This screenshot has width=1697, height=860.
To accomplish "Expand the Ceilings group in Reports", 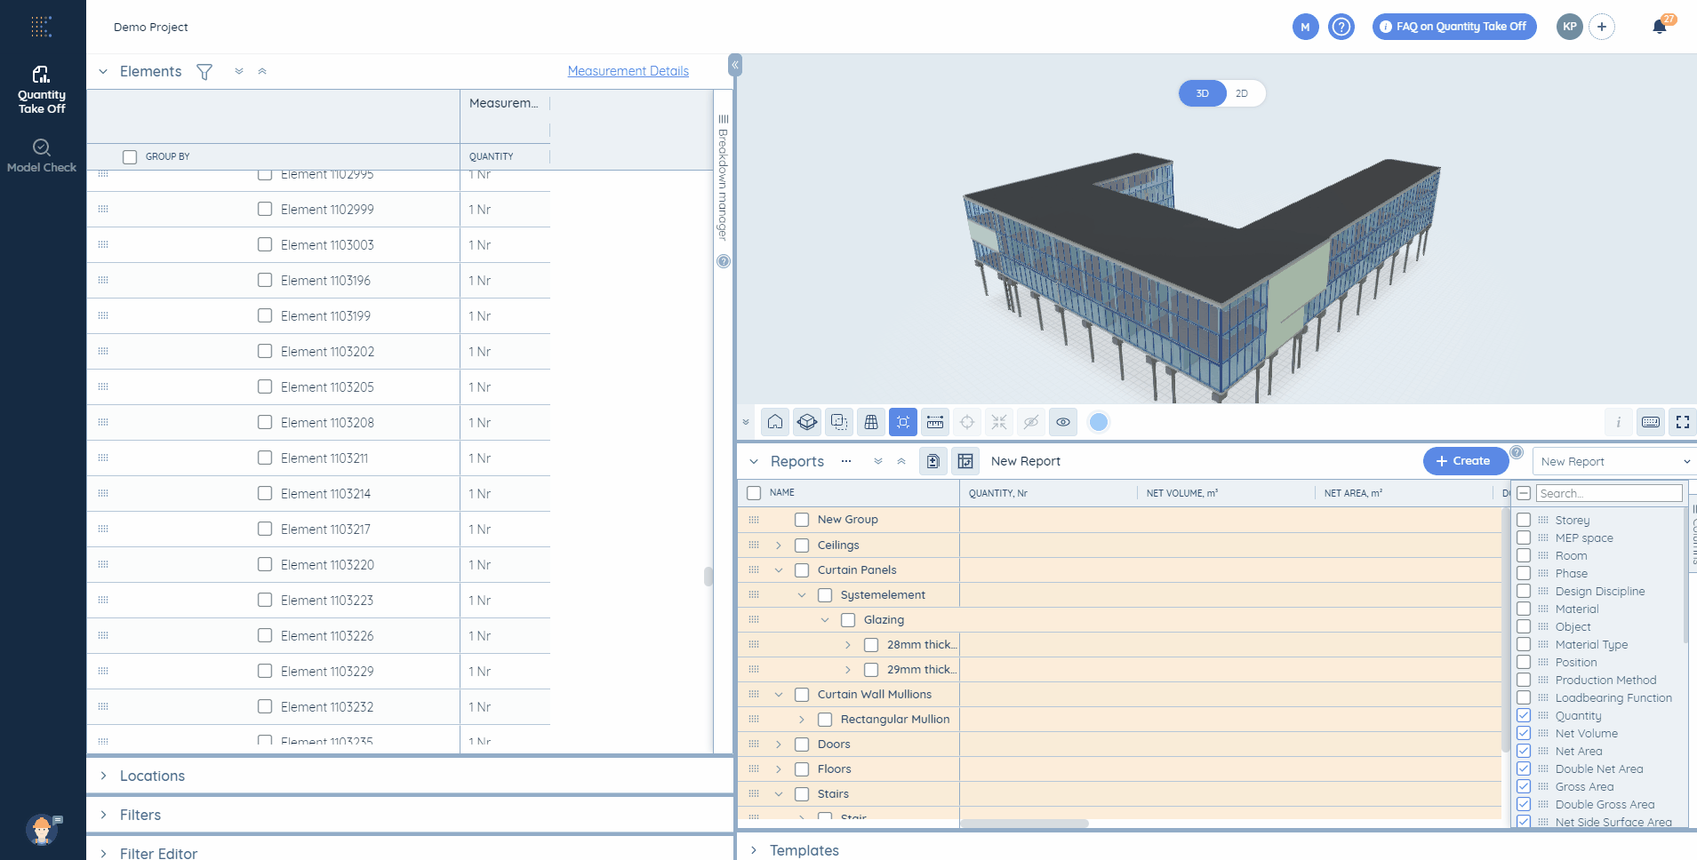I will coord(779,545).
